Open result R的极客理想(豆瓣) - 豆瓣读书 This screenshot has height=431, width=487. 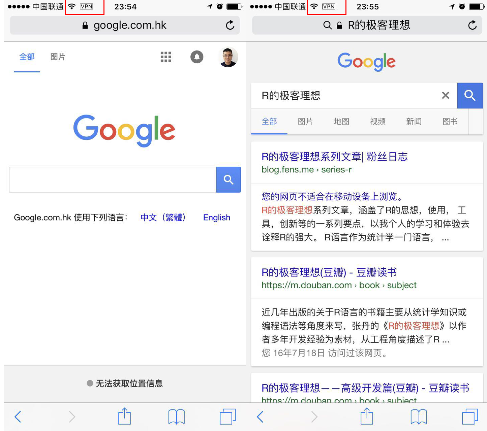pos(329,272)
